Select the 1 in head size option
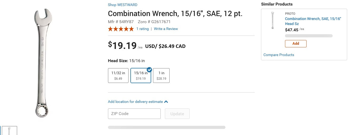Image resolution: width=359 pixels, height=135 pixels. point(161,76)
